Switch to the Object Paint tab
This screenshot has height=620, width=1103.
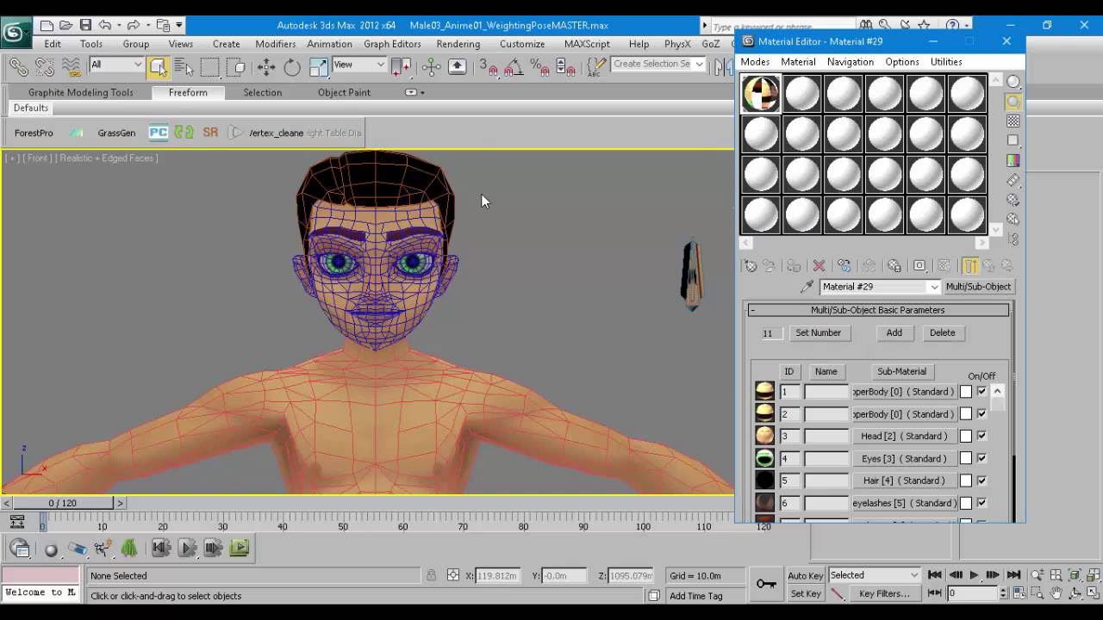pyautogui.click(x=344, y=92)
